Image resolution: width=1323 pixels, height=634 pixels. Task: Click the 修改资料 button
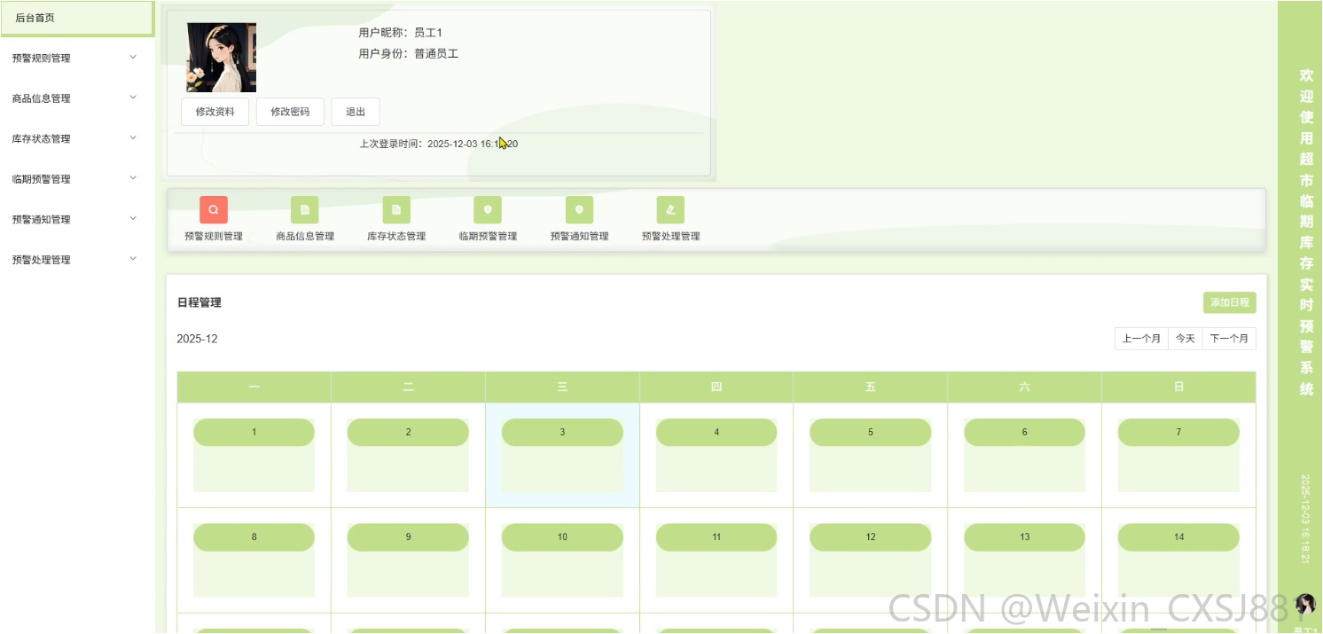(215, 112)
